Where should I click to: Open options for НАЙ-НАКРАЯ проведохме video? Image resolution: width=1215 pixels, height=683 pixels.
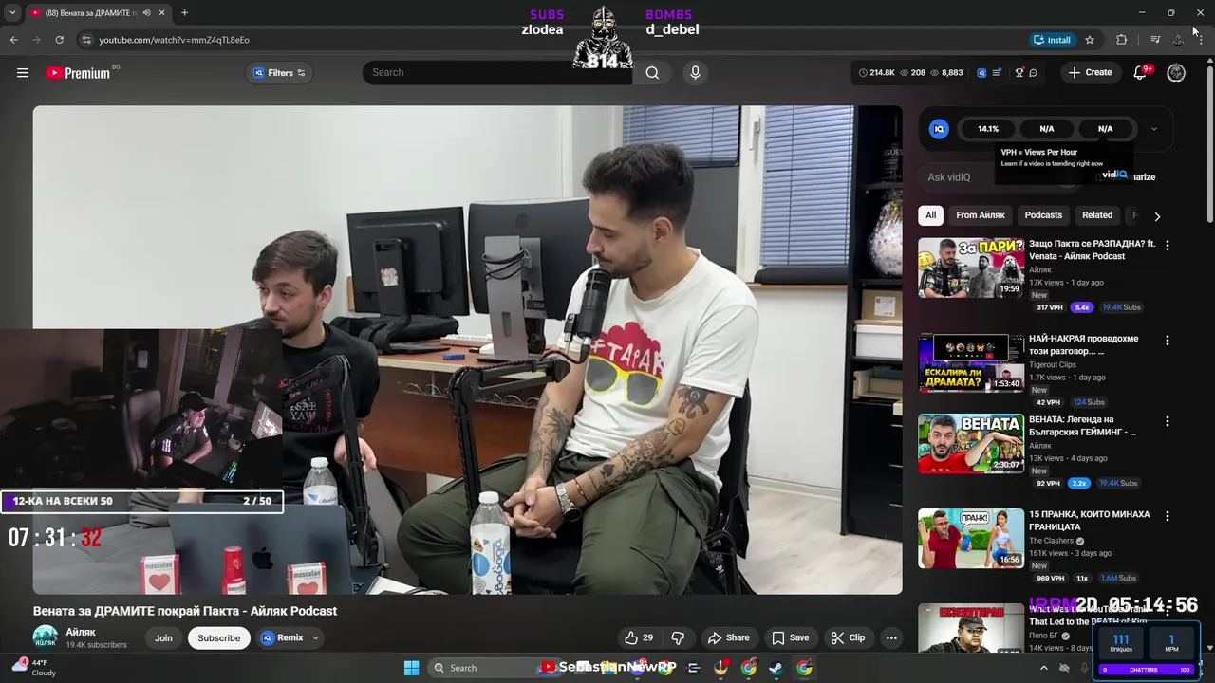click(1168, 340)
